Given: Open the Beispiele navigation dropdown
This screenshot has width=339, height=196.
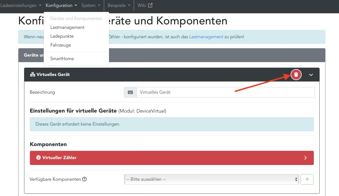Looking at the screenshot, I should coord(119,6).
